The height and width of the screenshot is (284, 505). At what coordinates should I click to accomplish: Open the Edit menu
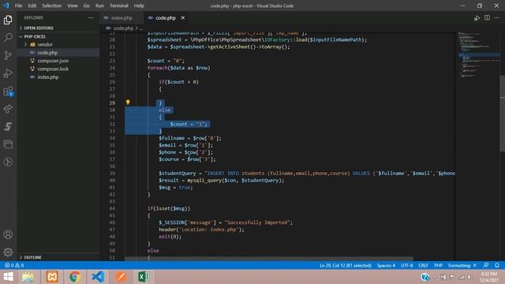click(32, 6)
